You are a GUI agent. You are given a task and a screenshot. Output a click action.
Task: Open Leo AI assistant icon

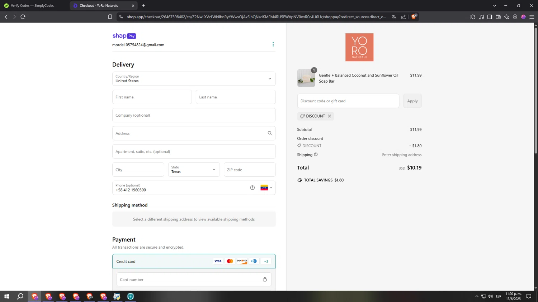(x=506, y=17)
